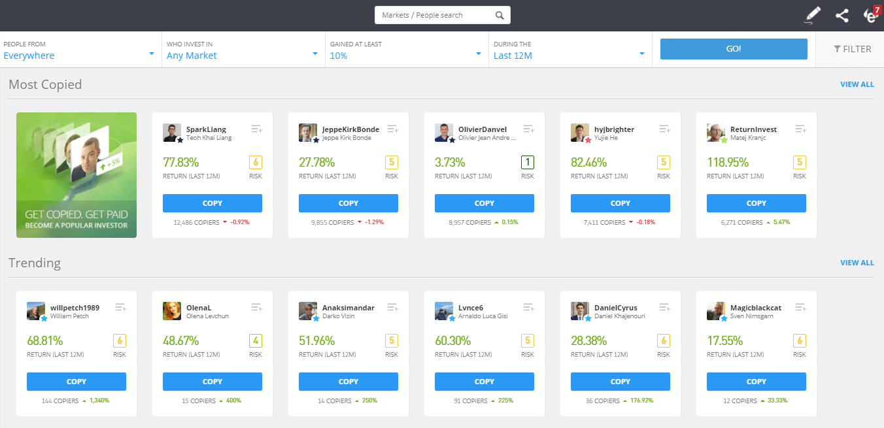Add willpetch1989 to watchlist icon
Image resolution: width=884 pixels, height=428 pixels.
click(x=120, y=308)
